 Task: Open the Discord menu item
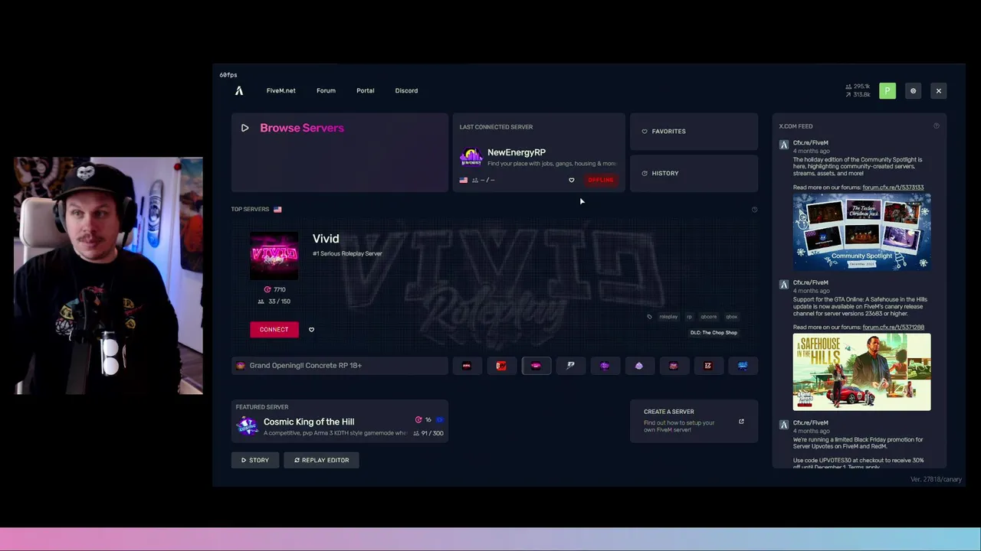pos(406,90)
